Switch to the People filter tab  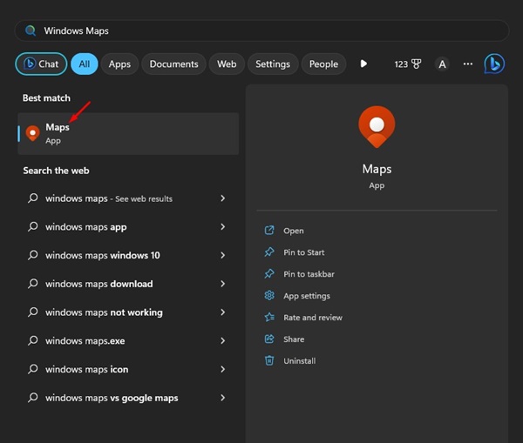pyautogui.click(x=323, y=64)
